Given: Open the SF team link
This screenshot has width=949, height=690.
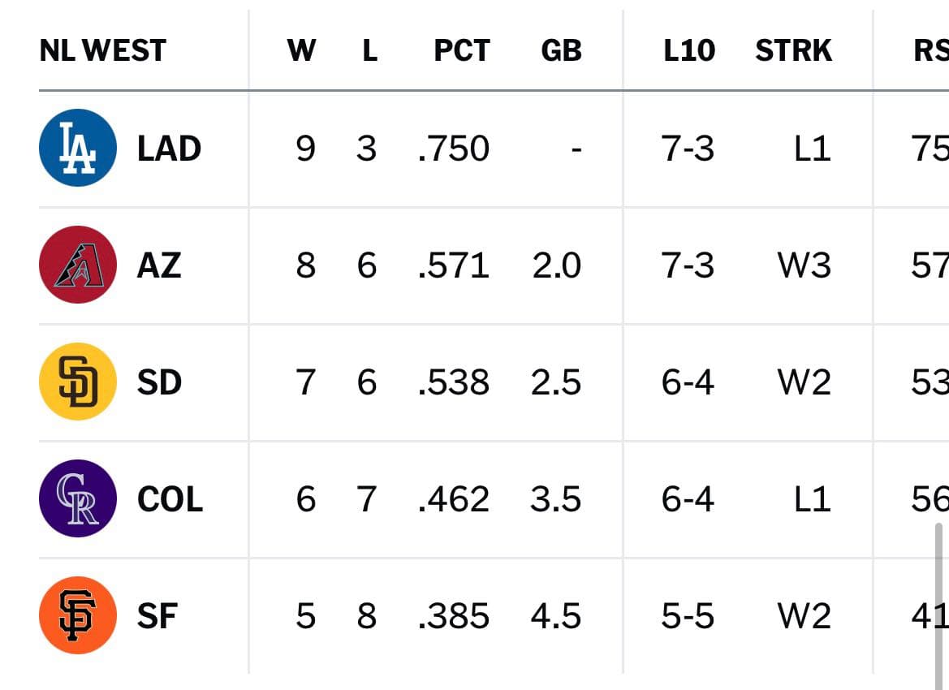Looking at the screenshot, I should click(157, 616).
